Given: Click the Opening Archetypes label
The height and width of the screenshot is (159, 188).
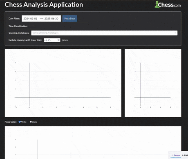Looking at the screenshot, I should tap(19, 33).
